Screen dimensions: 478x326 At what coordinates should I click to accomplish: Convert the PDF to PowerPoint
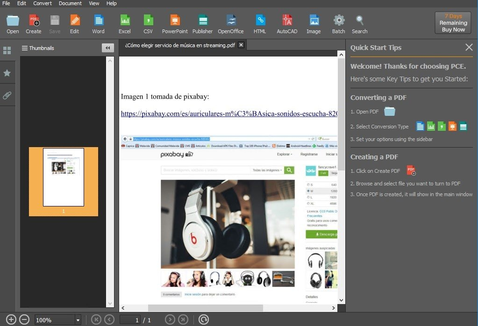coord(175,24)
